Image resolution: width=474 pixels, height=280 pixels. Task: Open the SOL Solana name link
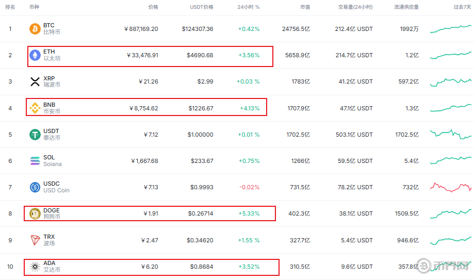52,161
